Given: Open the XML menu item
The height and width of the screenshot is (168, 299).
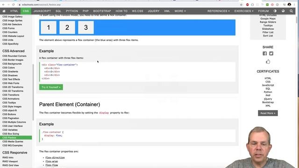Looking at the screenshot, I should [167, 11].
